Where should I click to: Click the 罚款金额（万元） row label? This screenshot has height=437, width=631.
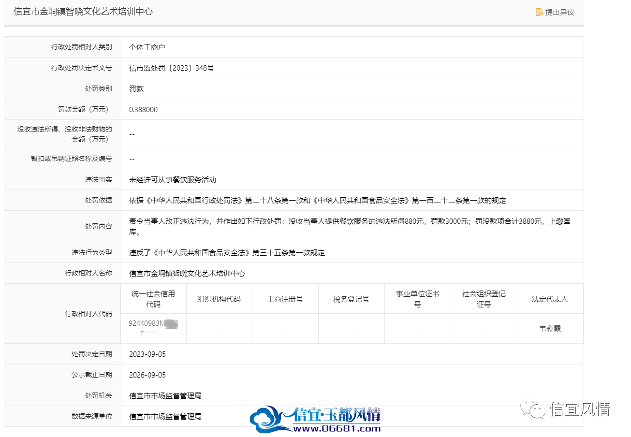click(x=85, y=109)
